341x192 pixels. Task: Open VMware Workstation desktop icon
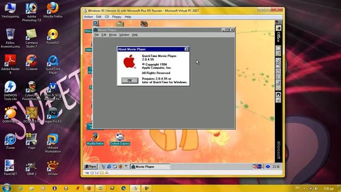(x=53, y=143)
